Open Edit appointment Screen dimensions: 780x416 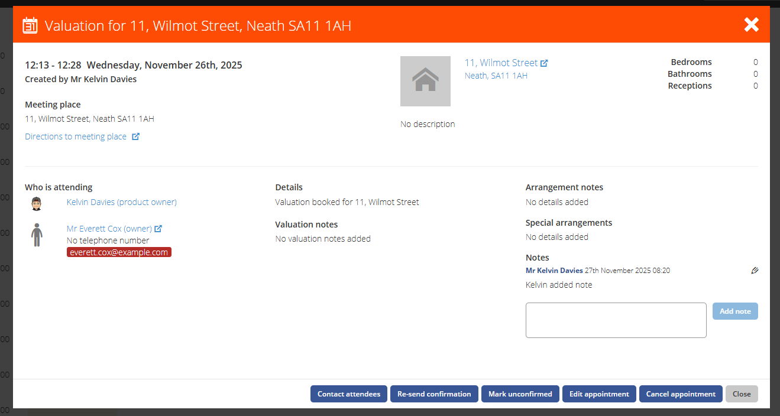tap(599, 394)
